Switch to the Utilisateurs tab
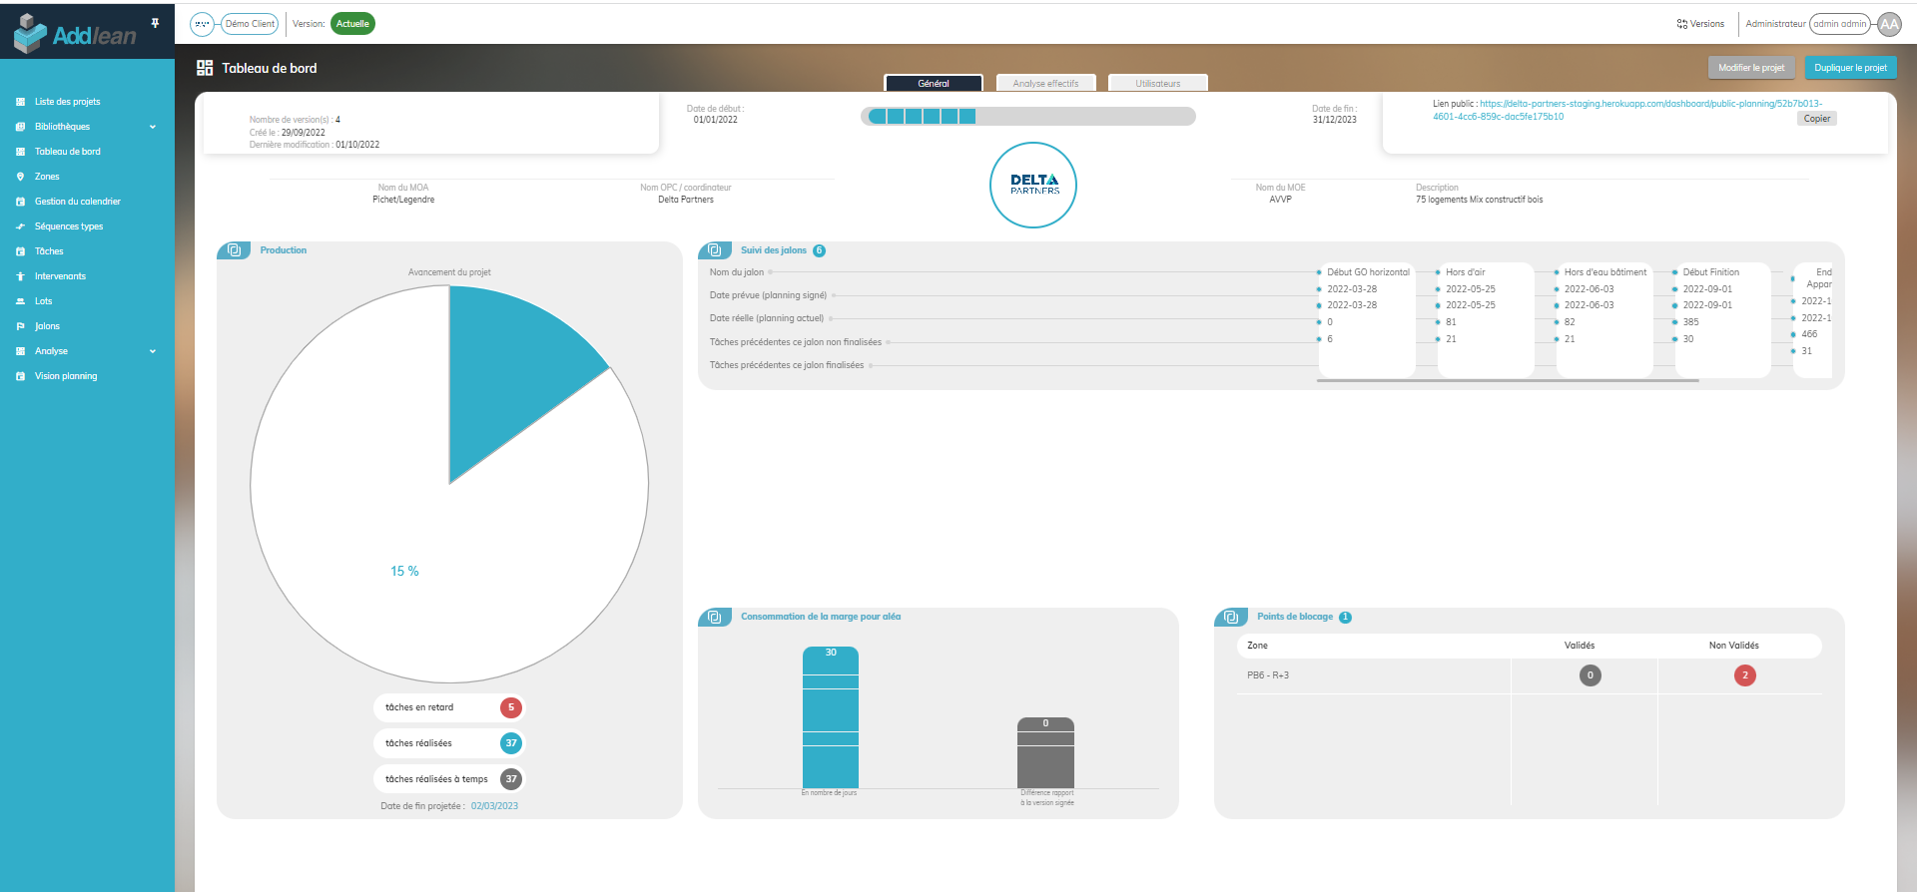Screen dimensions: 1917x892 [1157, 84]
